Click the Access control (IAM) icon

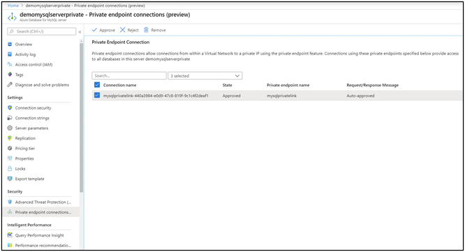pos(10,64)
